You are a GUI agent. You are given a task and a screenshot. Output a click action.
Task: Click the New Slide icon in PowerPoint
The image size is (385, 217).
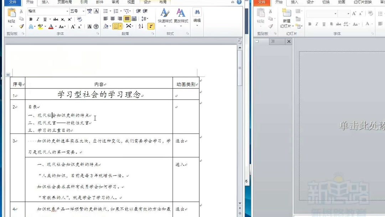point(287,12)
